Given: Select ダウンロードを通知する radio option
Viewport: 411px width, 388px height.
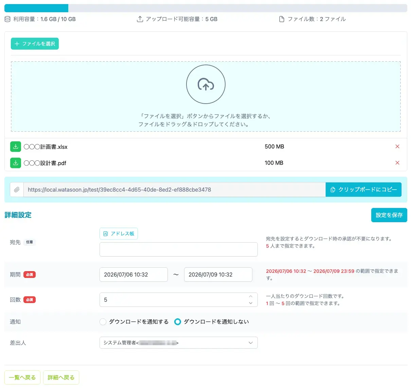Looking at the screenshot, I should (103, 322).
